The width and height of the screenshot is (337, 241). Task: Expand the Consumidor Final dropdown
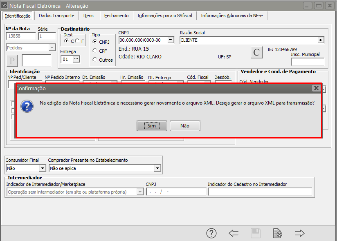43,168
